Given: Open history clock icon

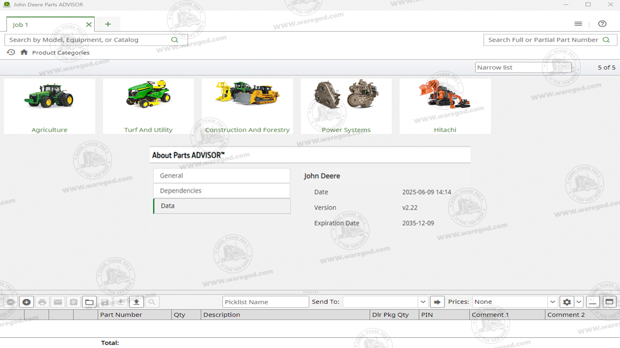Looking at the screenshot, I should (11, 52).
